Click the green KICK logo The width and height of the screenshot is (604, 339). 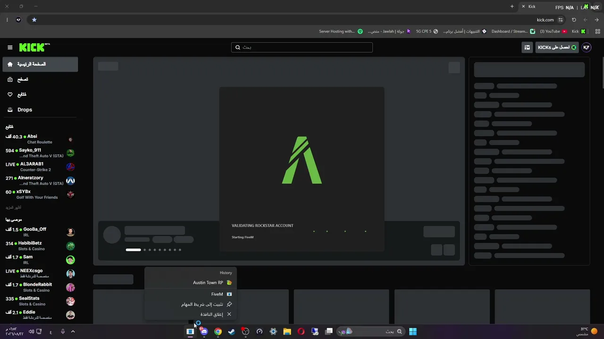click(34, 47)
